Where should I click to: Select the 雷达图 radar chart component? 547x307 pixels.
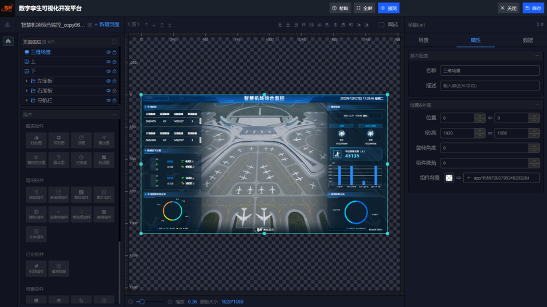(x=103, y=140)
